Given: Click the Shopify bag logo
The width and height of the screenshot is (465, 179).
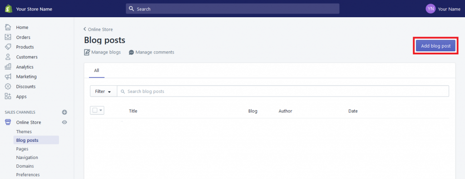Looking at the screenshot, I should [8, 9].
